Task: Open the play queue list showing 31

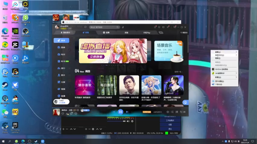Action: 183,112
